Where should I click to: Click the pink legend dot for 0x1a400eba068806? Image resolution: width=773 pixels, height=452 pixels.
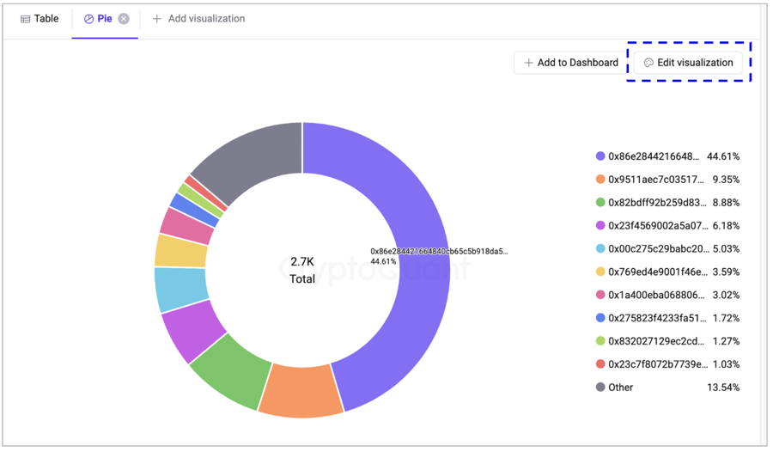(x=600, y=295)
